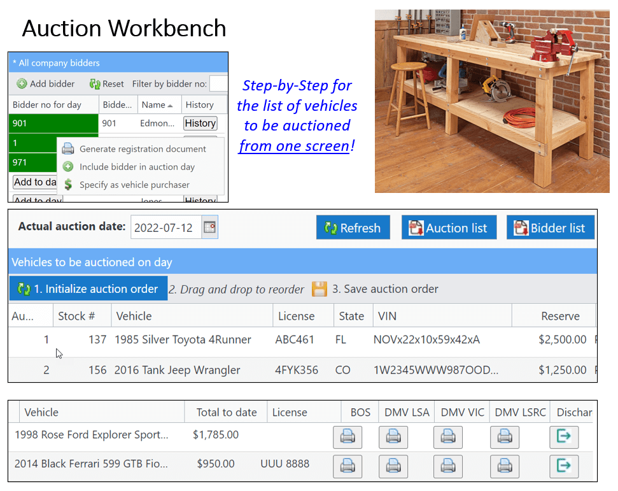Click the History button for bidder 901
The image size is (618, 491).
(x=200, y=123)
